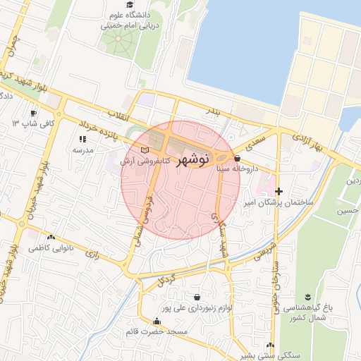Click the restaurant icon above سنگکی سنتی بشیر
The width and height of the screenshot is (361, 361).
(270, 345)
